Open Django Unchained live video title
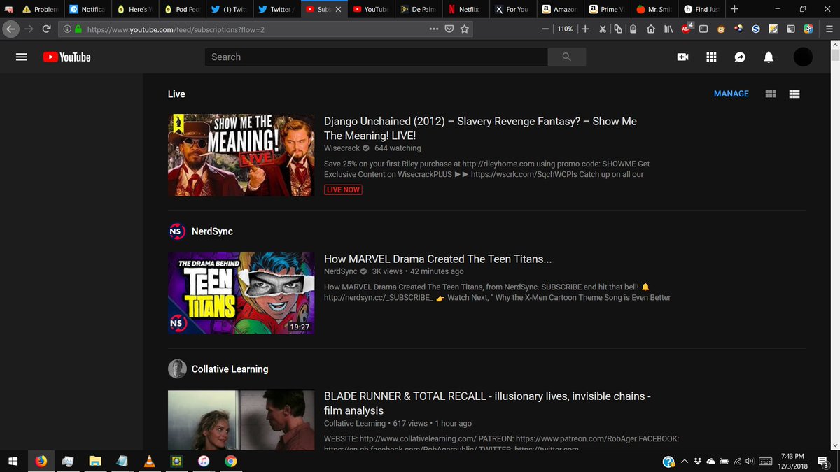840x472 pixels. point(480,128)
